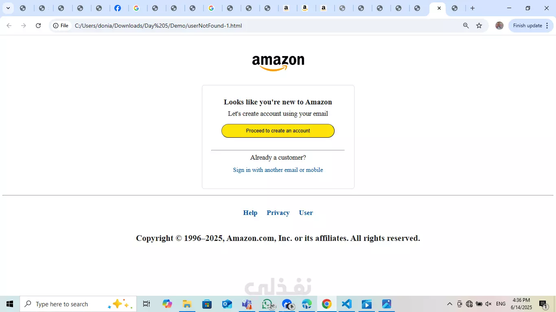Launch File Explorer from the taskbar
This screenshot has height=312, width=556.
click(187, 304)
